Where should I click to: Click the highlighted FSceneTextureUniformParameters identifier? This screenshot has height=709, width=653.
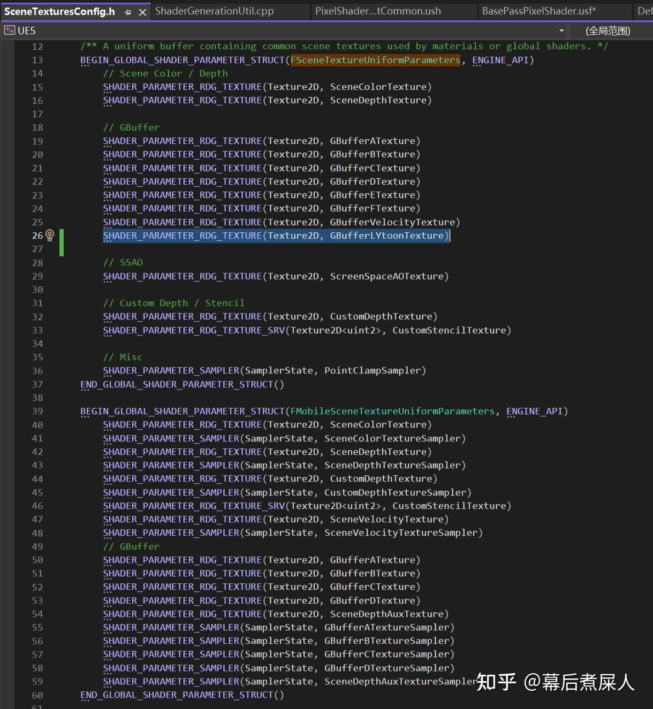click(375, 60)
